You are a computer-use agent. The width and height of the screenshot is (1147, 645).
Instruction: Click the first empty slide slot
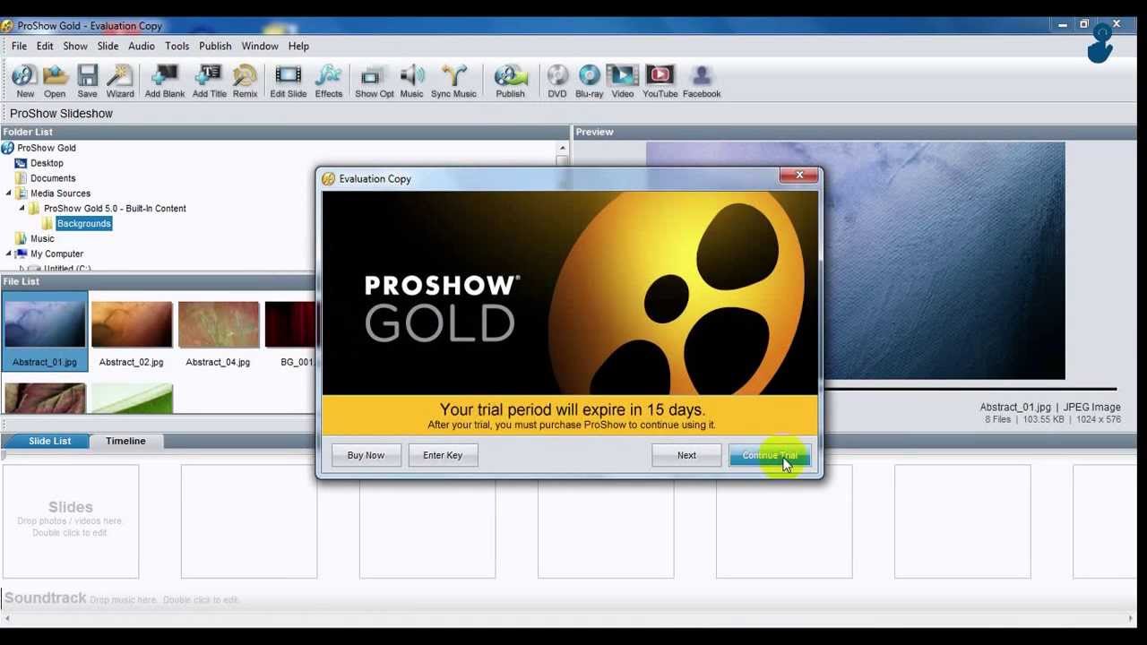[71, 521]
